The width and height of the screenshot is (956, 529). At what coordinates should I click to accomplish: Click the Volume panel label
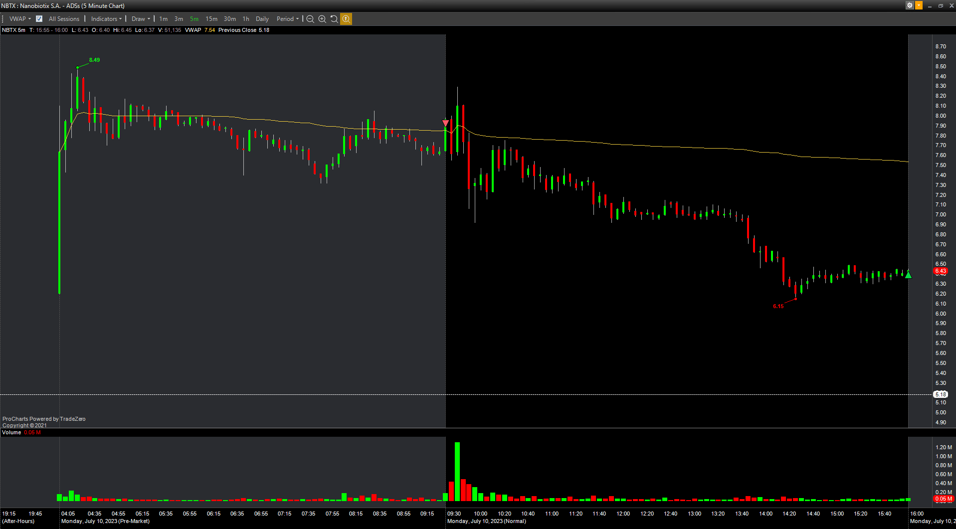(11, 432)
